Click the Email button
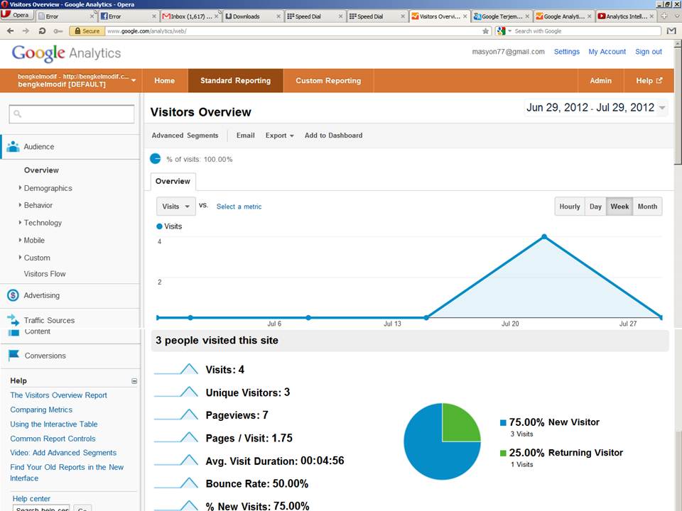The image size is (682, 511). (245, 135)
